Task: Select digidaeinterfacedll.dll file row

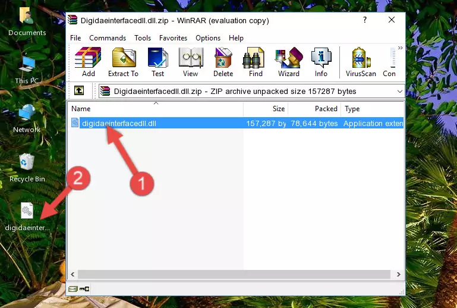Action: tap(236, 123)
